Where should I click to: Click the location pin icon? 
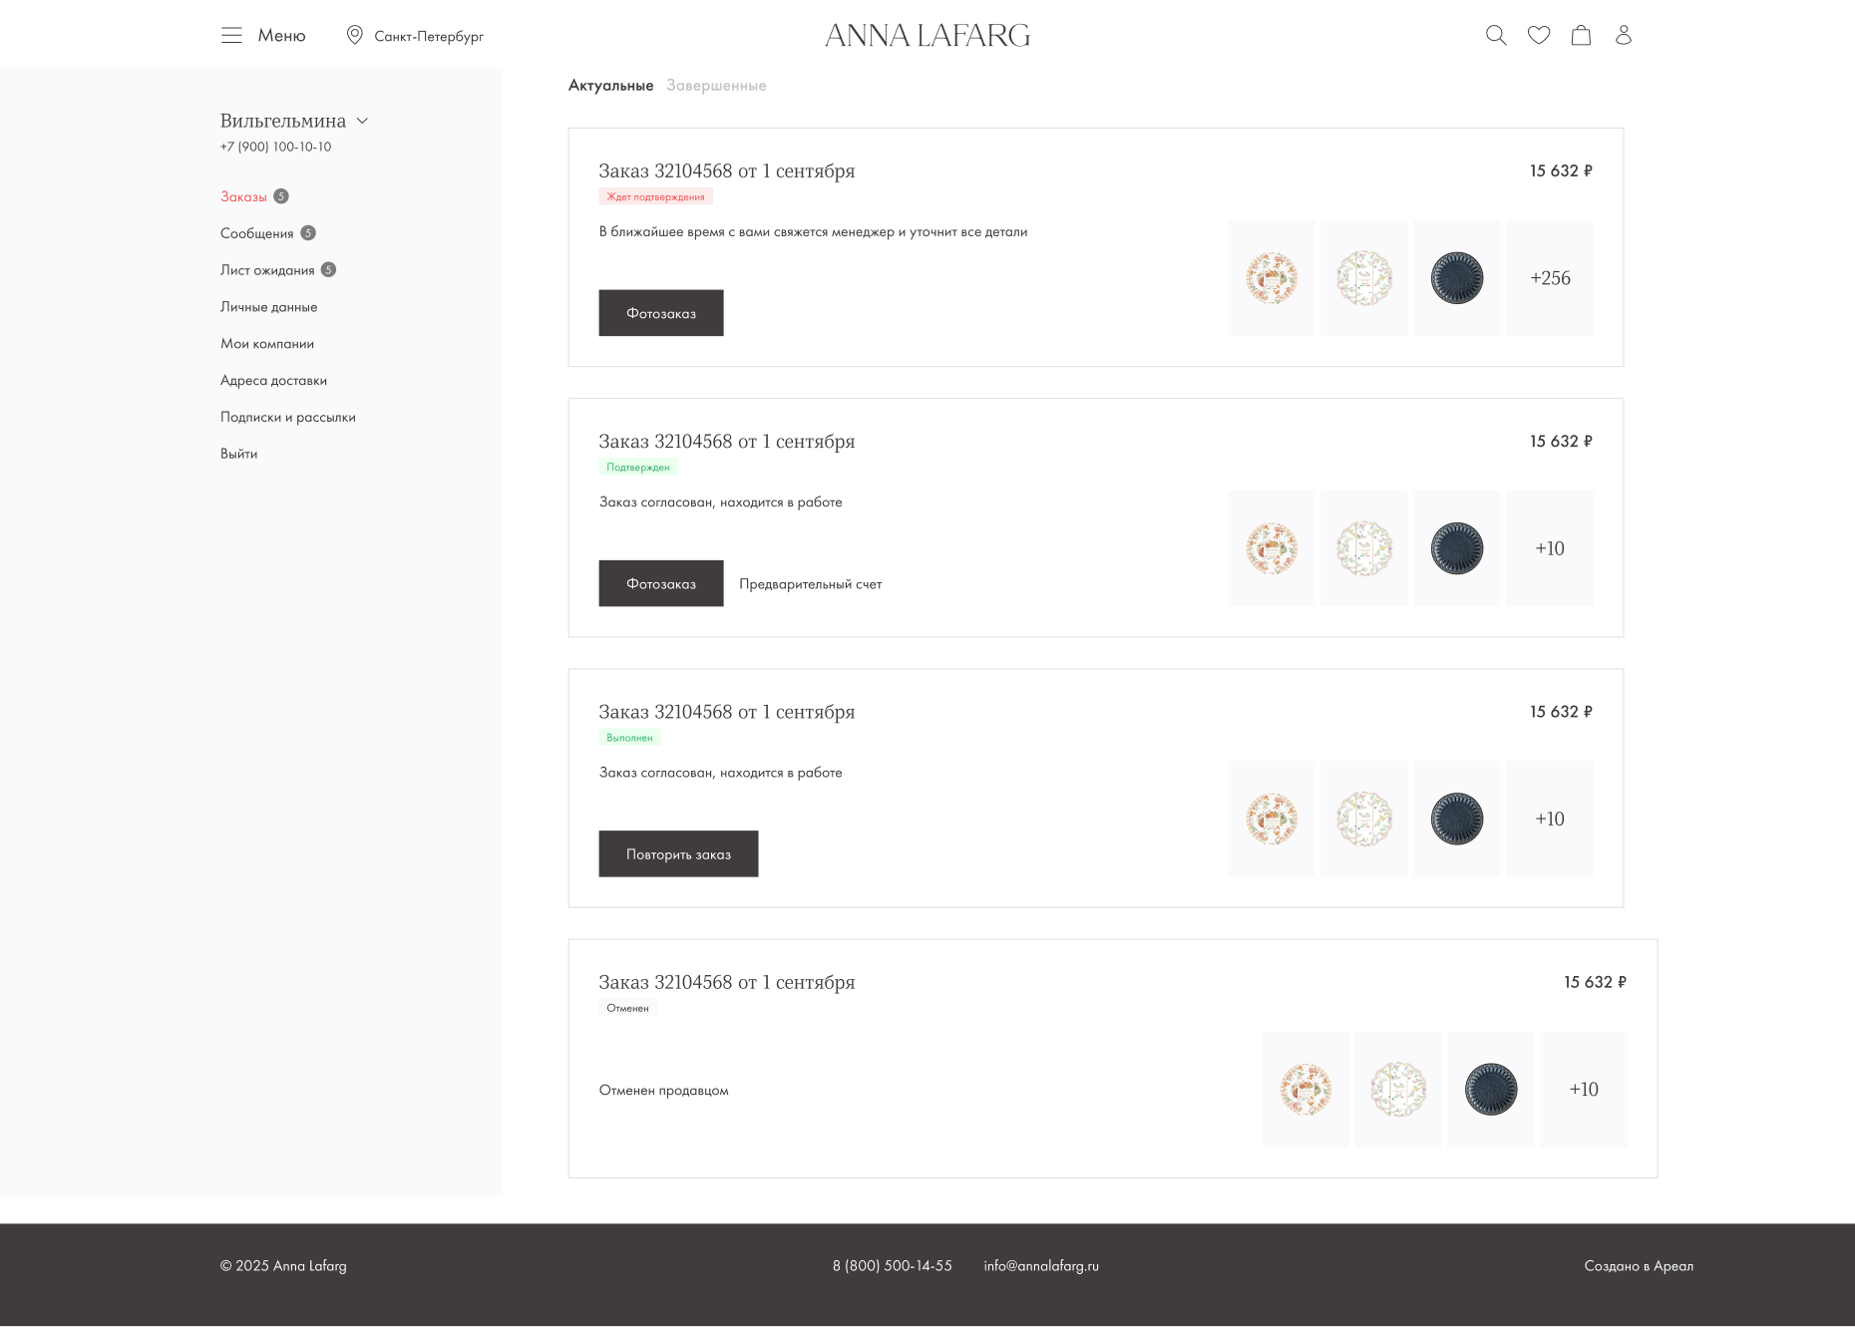tap(354, 36)
